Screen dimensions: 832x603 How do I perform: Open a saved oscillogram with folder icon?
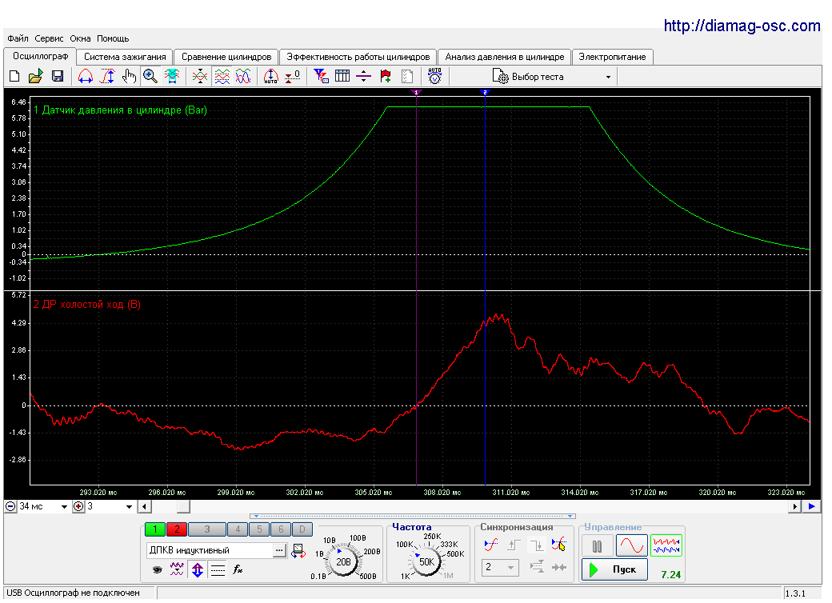pos(35,77)
